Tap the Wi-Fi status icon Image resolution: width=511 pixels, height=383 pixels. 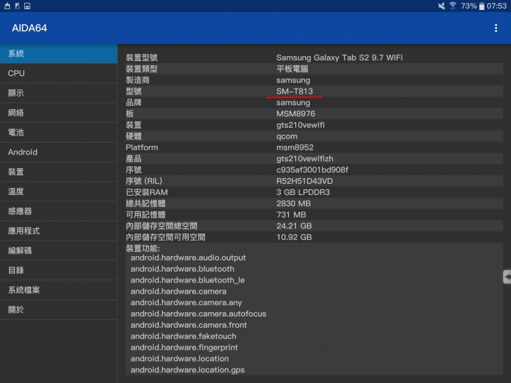(x=453, y=6)
